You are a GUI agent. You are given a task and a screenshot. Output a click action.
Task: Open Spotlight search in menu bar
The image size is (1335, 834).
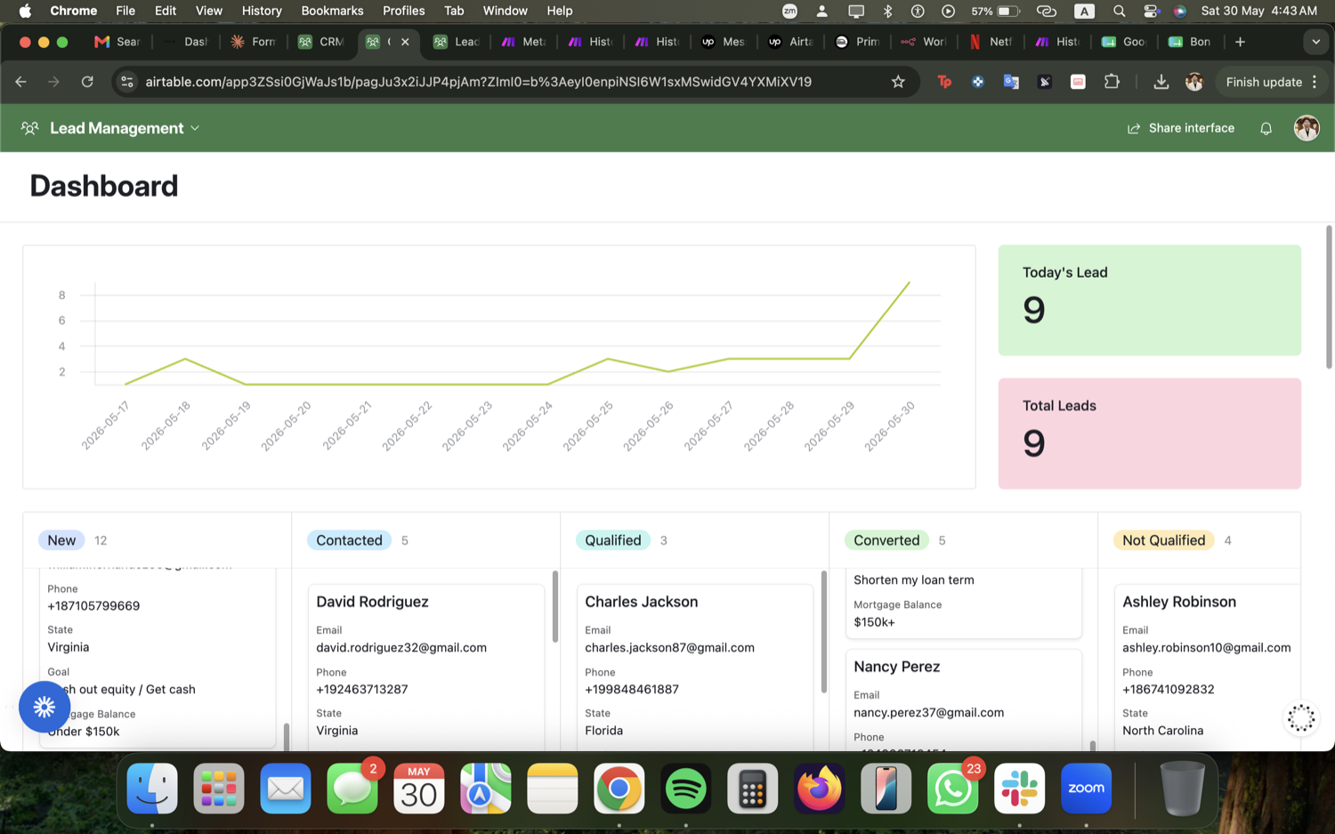coord(1120,11)
